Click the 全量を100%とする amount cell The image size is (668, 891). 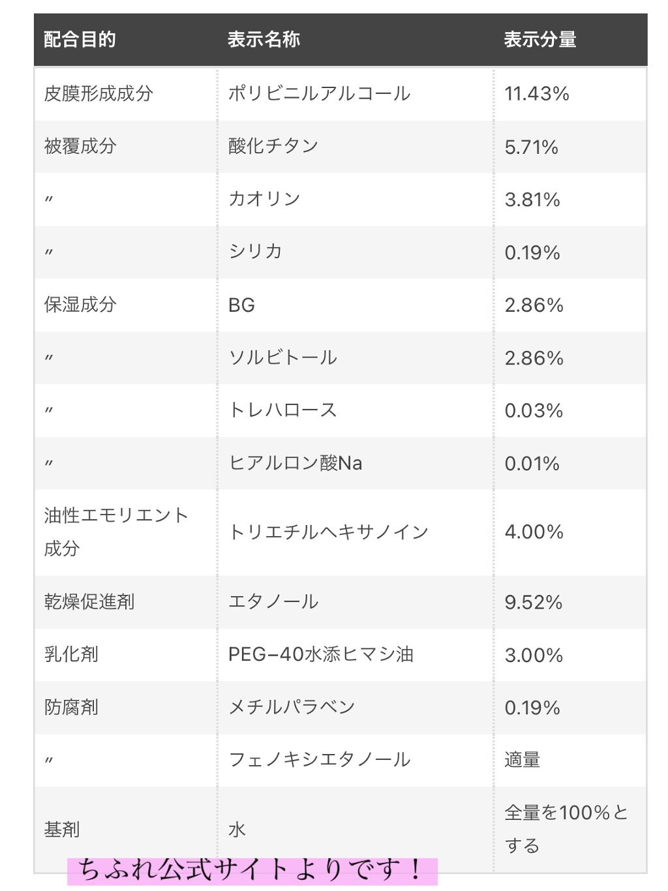(566, 828)
